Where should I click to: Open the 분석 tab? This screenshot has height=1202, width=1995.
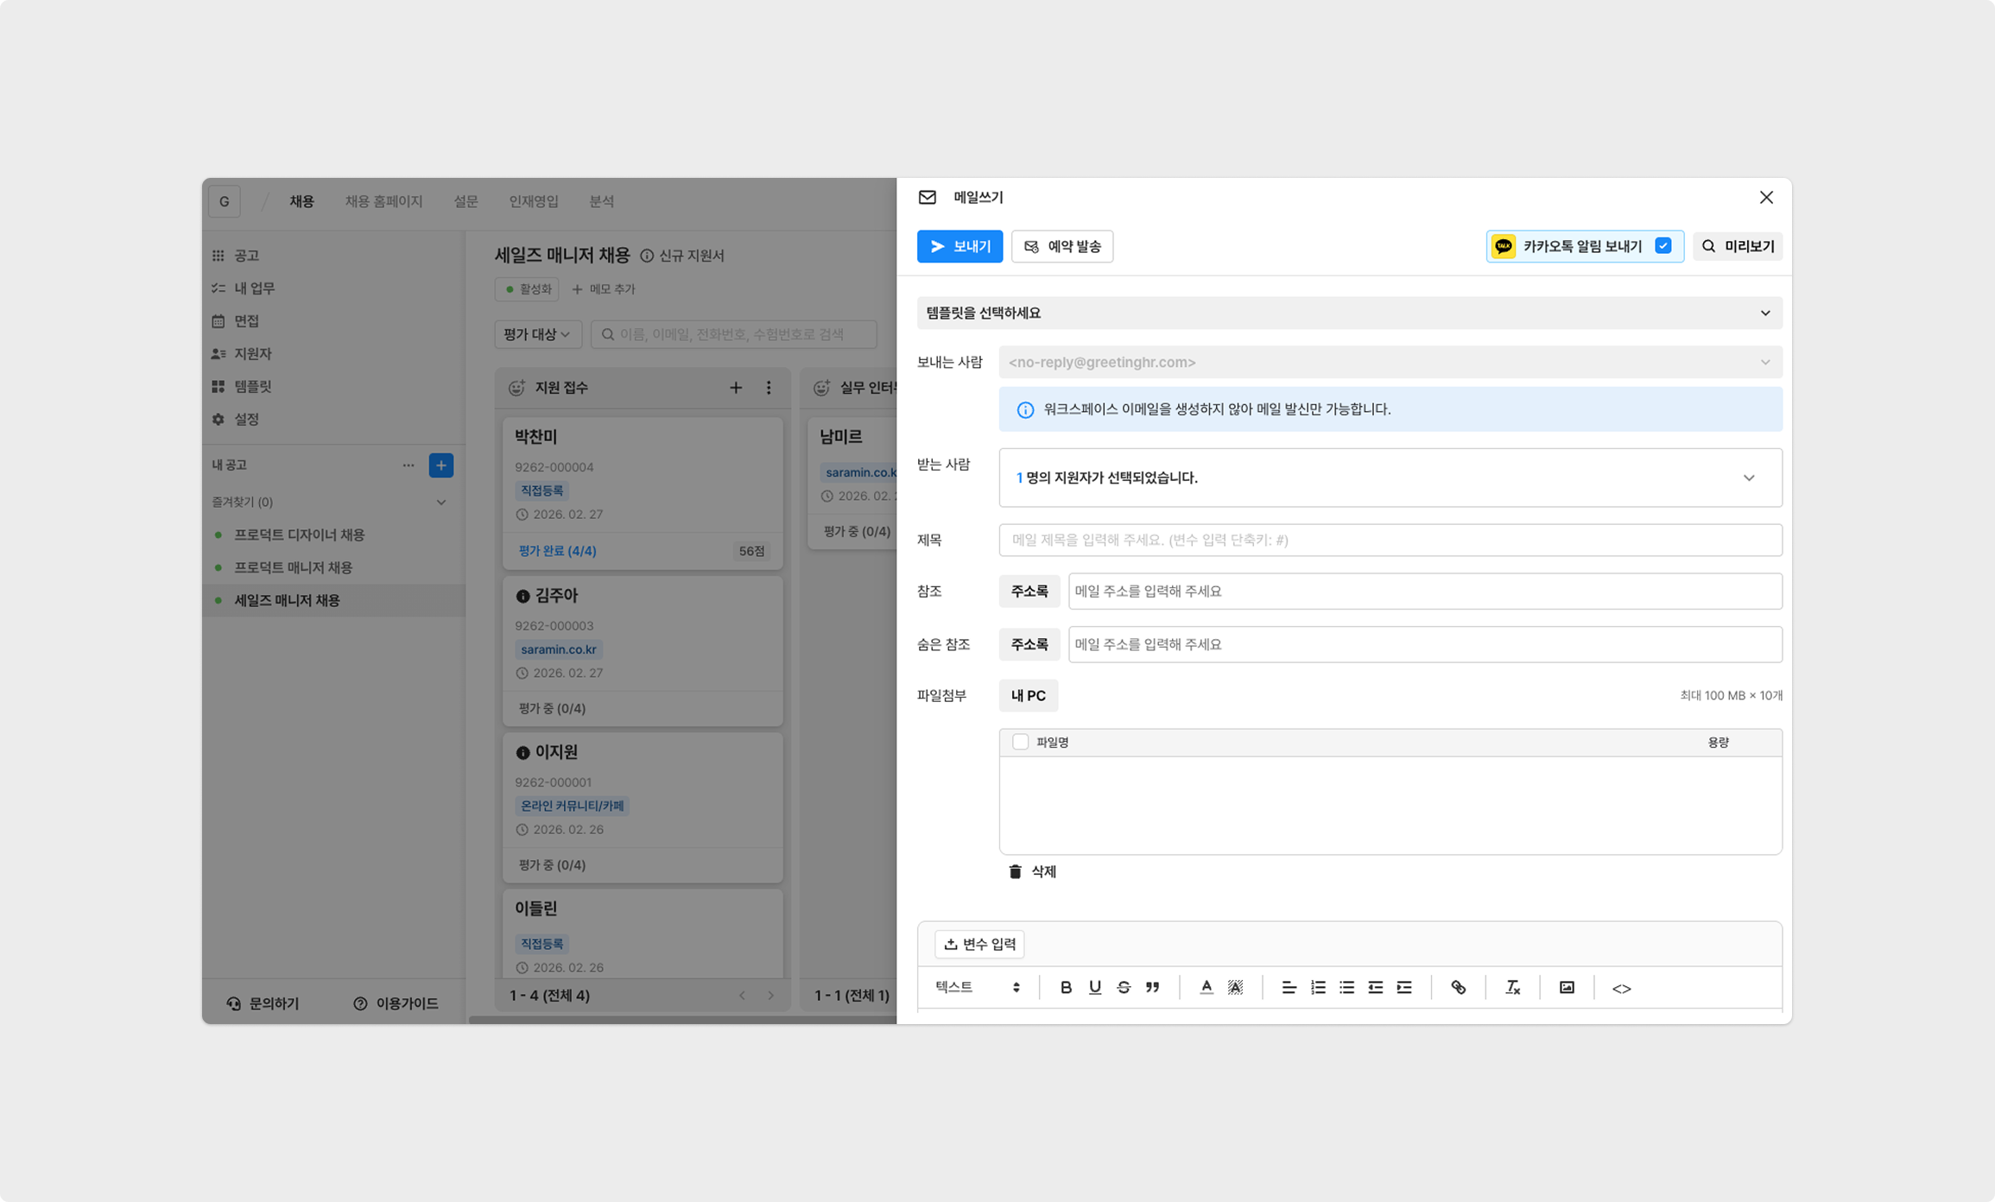coord(602,201)
